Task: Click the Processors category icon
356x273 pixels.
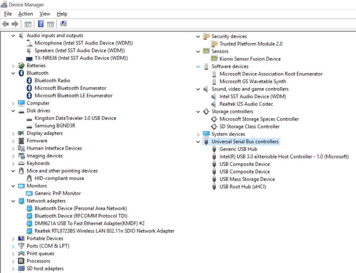Action: click(x=21, y=261)
